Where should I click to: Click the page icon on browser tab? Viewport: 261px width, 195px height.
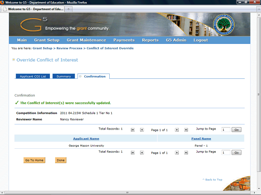5,9
